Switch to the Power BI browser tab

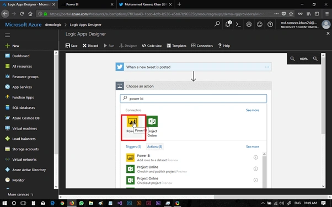coord(87,4)
